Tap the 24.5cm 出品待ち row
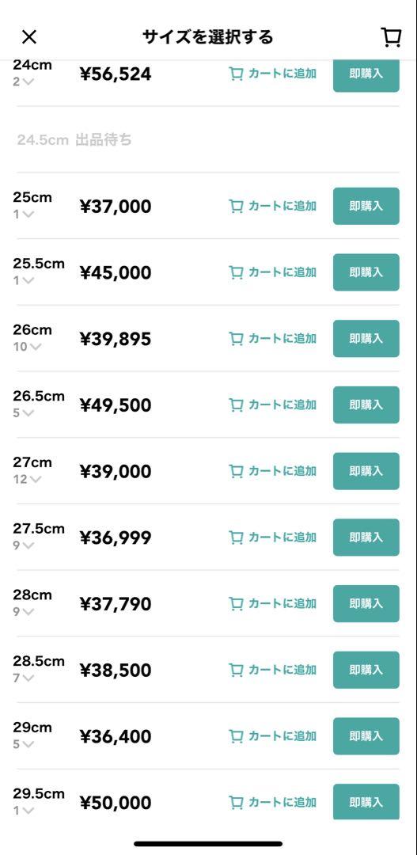The width and height of the screenshot is (417, 855). (207, 140)
